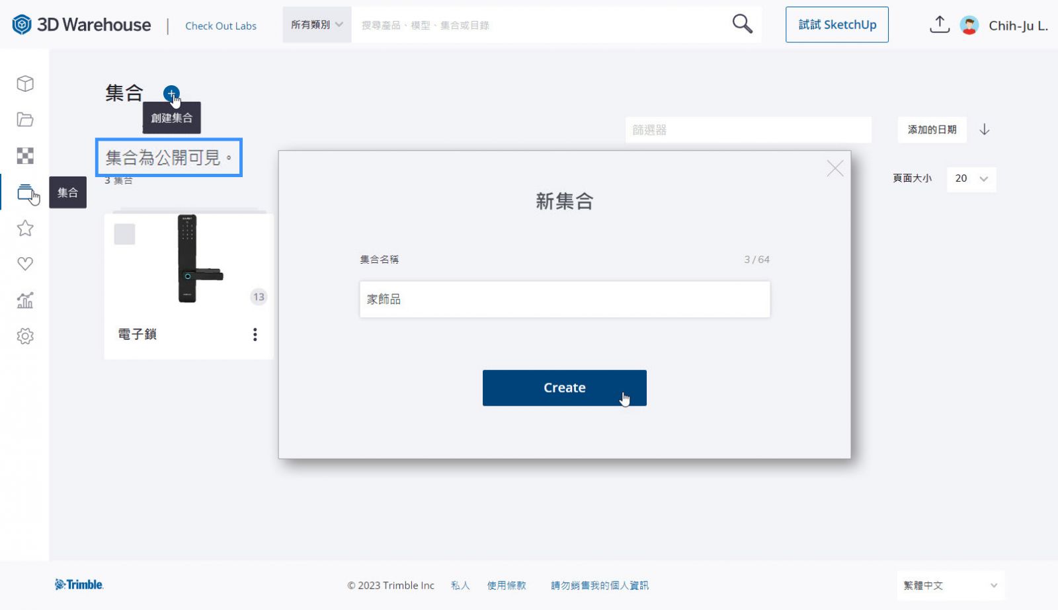
Task: Open the 添加的日期 sort dropdown
Action: (932, 130)
